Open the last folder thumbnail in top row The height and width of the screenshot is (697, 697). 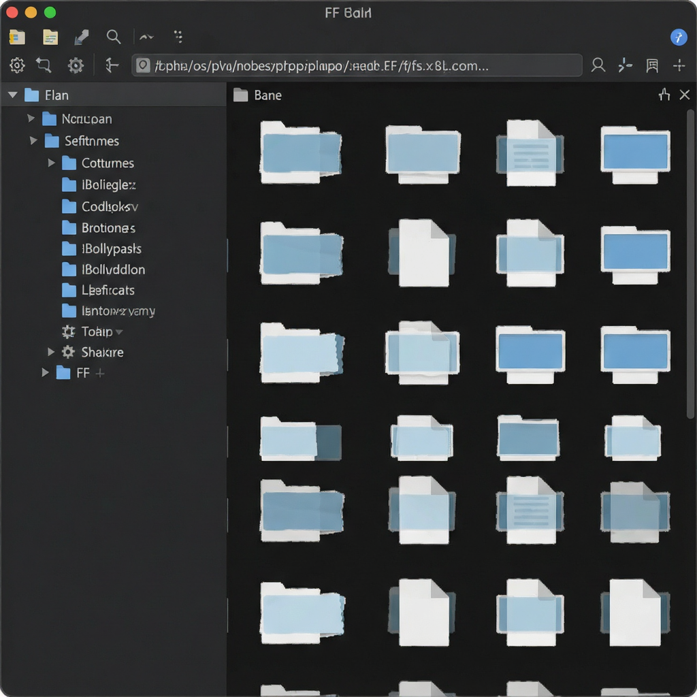pyautogui.click(x=635, y=155)
